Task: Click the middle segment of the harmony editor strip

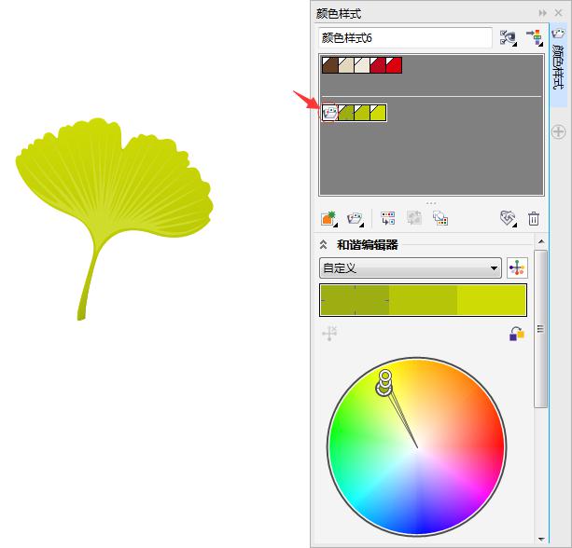Action: 423,300
